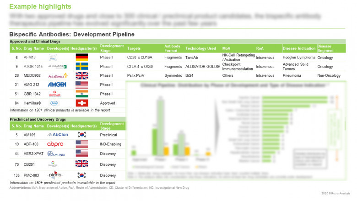The image size is (357, 201).
Task: Click the AstraZeneca logo in MEDI3902 row
Action: tap(58, 76)
